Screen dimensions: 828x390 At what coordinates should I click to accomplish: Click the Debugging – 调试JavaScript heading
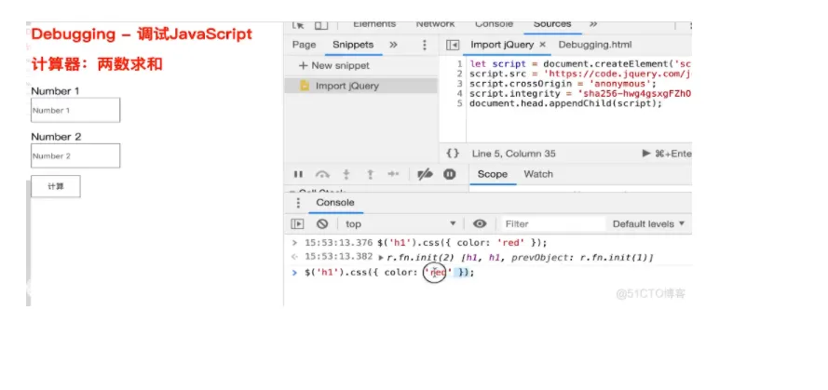coord(142,34)
